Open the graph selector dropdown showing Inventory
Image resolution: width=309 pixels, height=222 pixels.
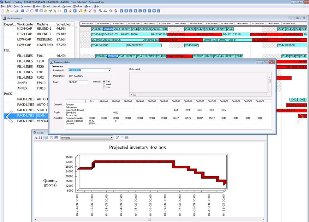tap(112, 137)
